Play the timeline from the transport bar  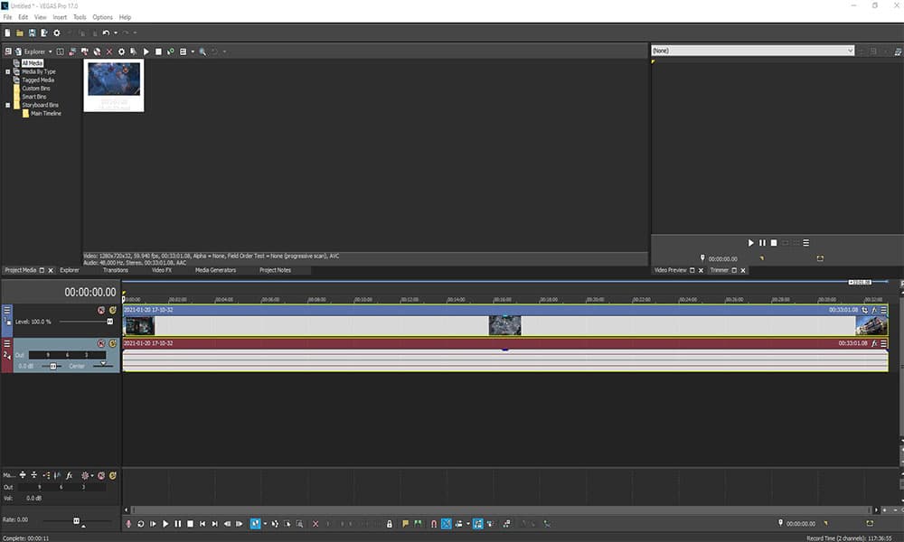click(165, 524)
